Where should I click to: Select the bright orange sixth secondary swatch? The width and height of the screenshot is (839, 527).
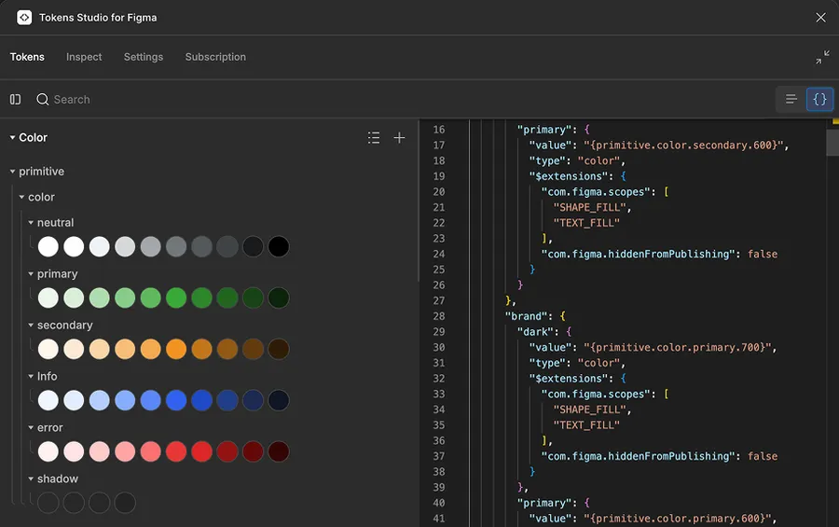(x=176, y=349)
